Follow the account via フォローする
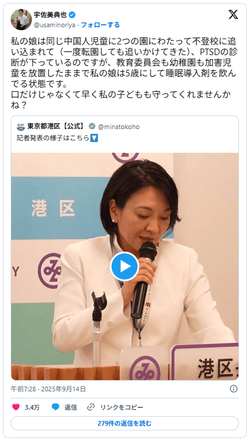252x447 pixels. [100, 25]
